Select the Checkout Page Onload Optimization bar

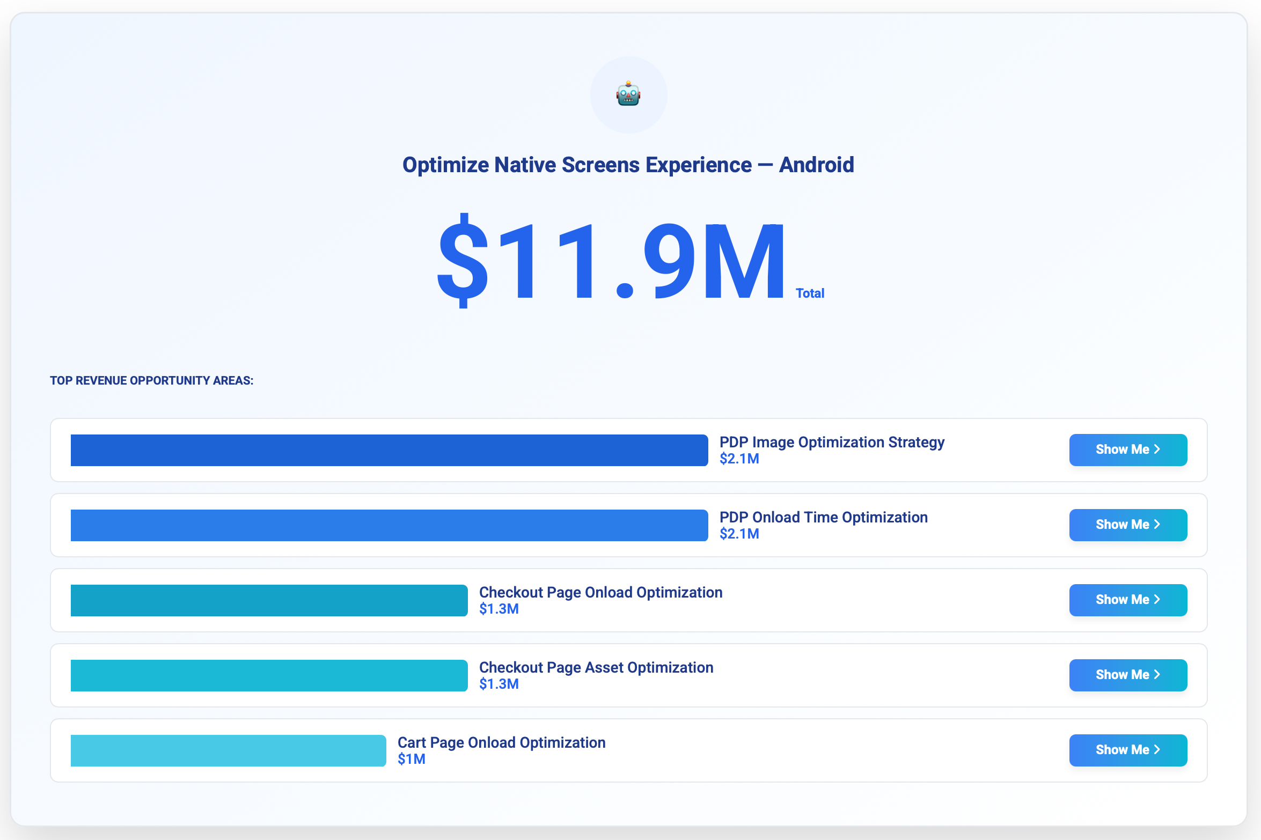point(269,600)
